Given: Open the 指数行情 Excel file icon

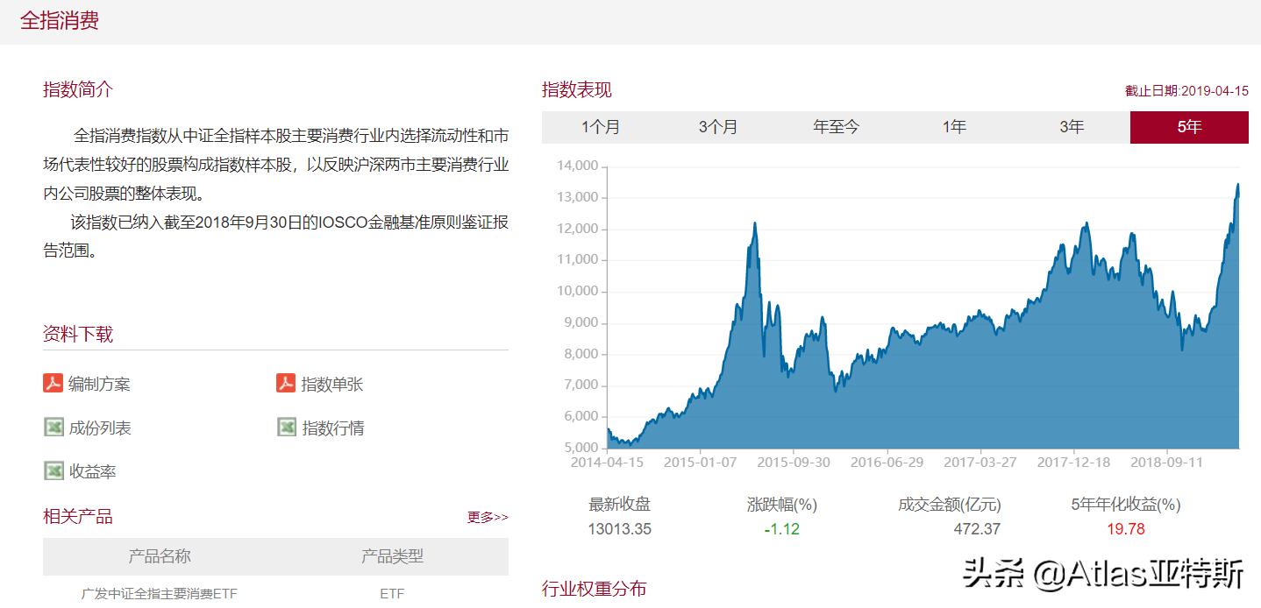Looking at the screenshot, I should 287,427.
